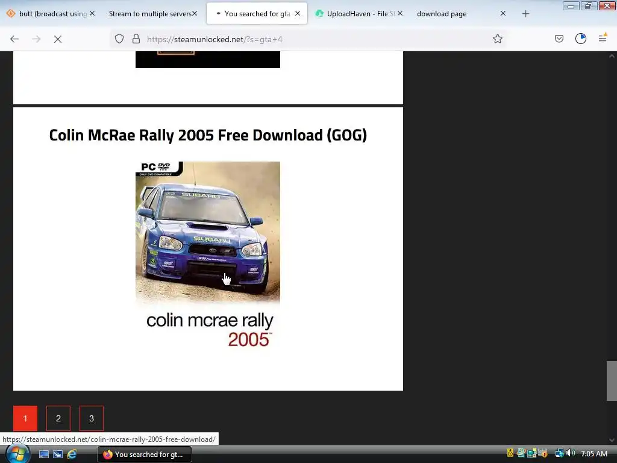Bookmark this page with the star
617x463 pixels.
click(497, 39)
